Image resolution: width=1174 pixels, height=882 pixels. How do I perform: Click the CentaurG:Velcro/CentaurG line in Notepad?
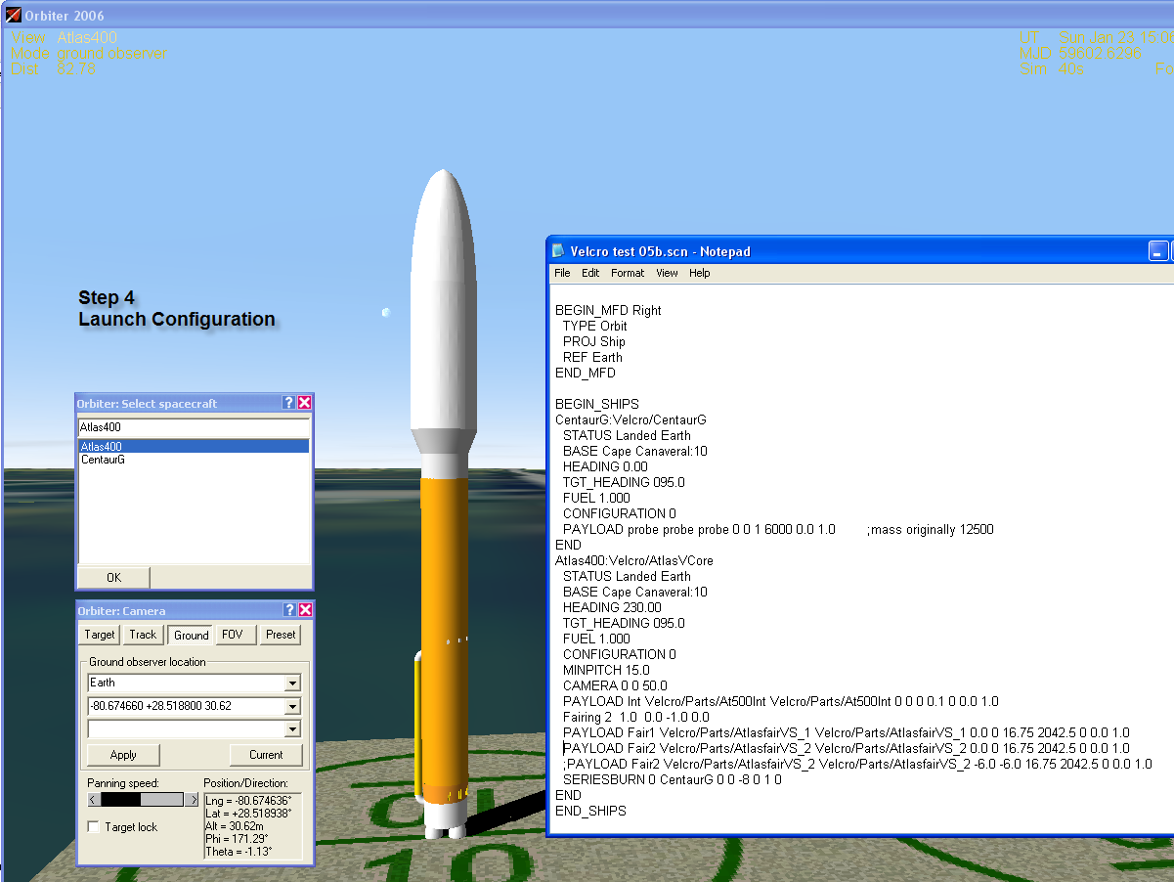coord(630,419)
